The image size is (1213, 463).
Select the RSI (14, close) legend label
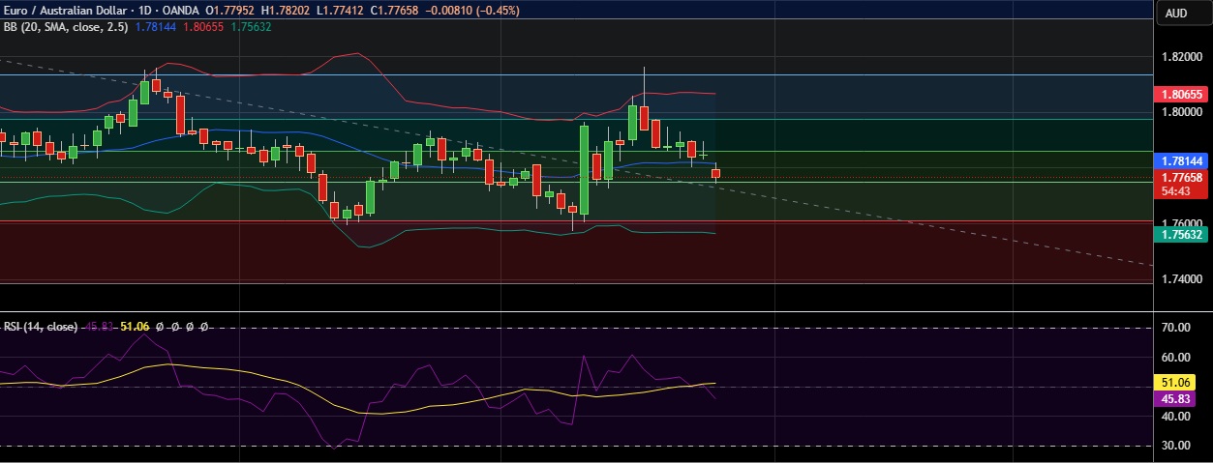[x=40, y=327]
